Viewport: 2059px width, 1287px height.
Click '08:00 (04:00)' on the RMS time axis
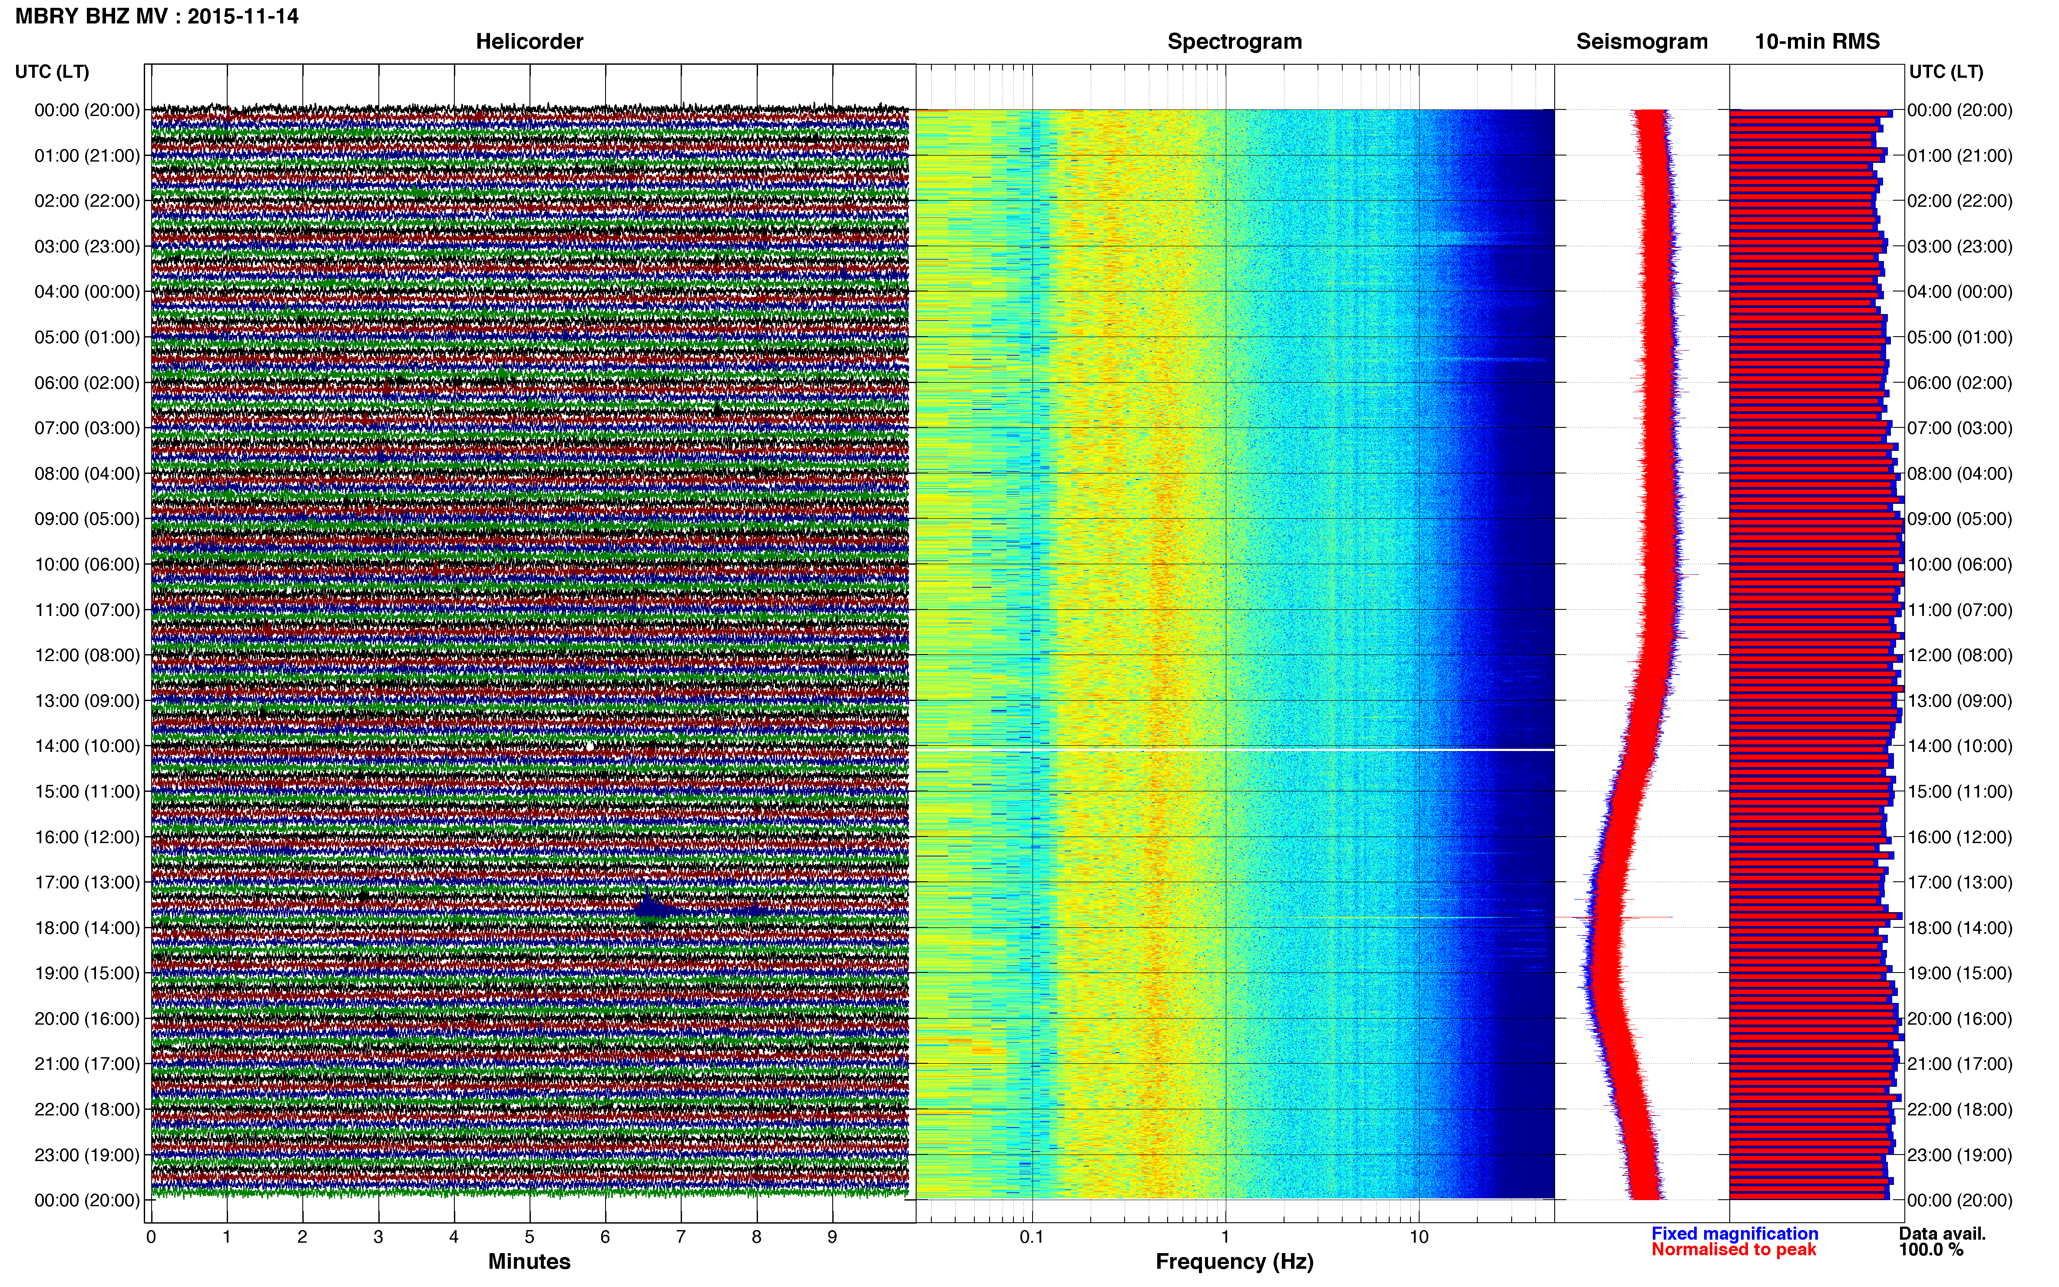pos(1960,474)
